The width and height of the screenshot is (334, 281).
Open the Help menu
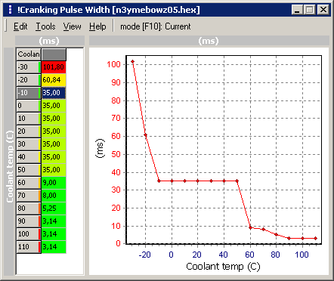[97, 26]
